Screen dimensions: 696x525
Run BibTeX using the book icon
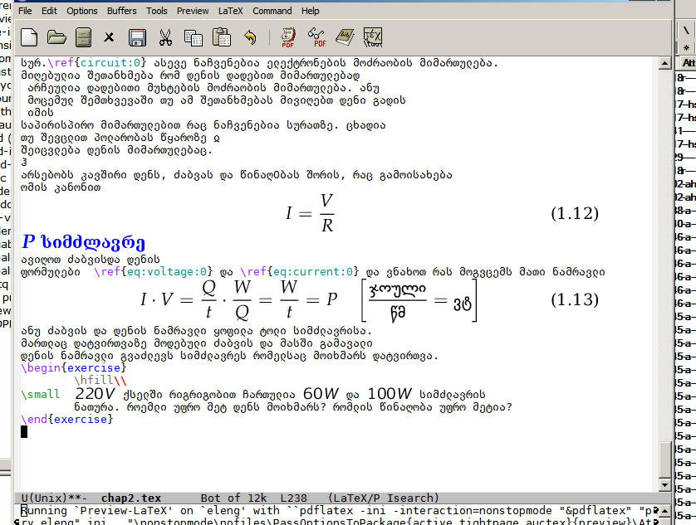345,37
